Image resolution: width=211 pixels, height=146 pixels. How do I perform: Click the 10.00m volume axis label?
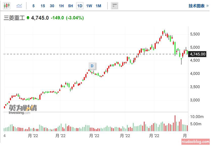197,117
